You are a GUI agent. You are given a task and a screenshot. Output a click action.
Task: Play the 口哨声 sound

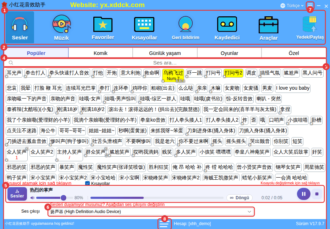point(276,120)
